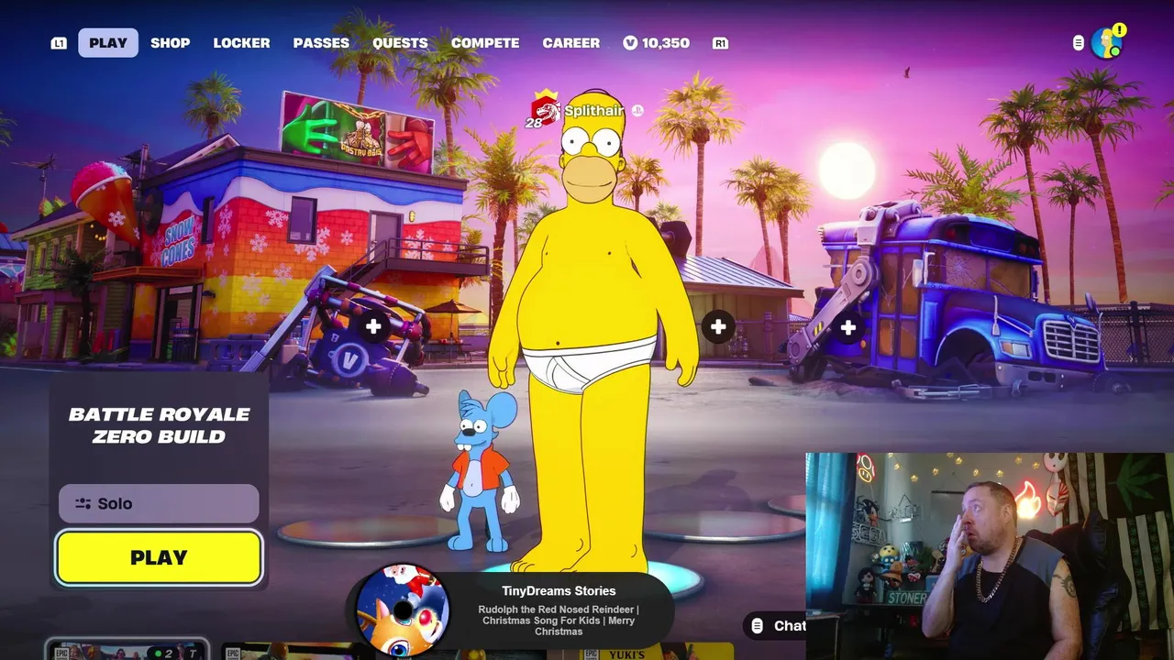Click the Rudolph the Red Nosed Reindeer song text
This screenshot has height=660, width=1174.
559,621
